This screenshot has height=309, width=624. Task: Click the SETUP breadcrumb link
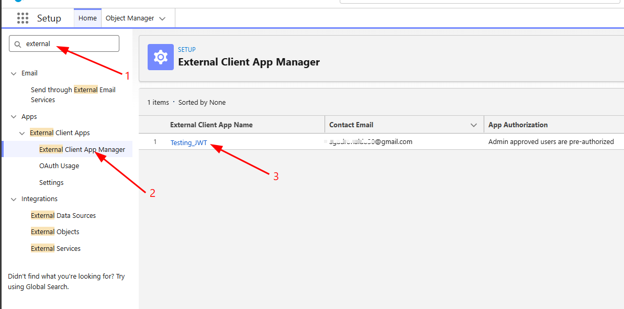pyautogui.click(x=186, y=50)
